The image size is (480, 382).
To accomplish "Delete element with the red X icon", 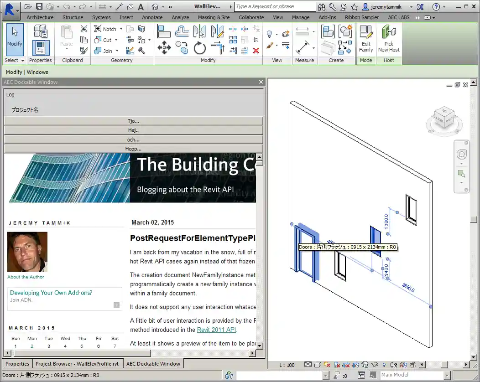I will click(256, 51).
